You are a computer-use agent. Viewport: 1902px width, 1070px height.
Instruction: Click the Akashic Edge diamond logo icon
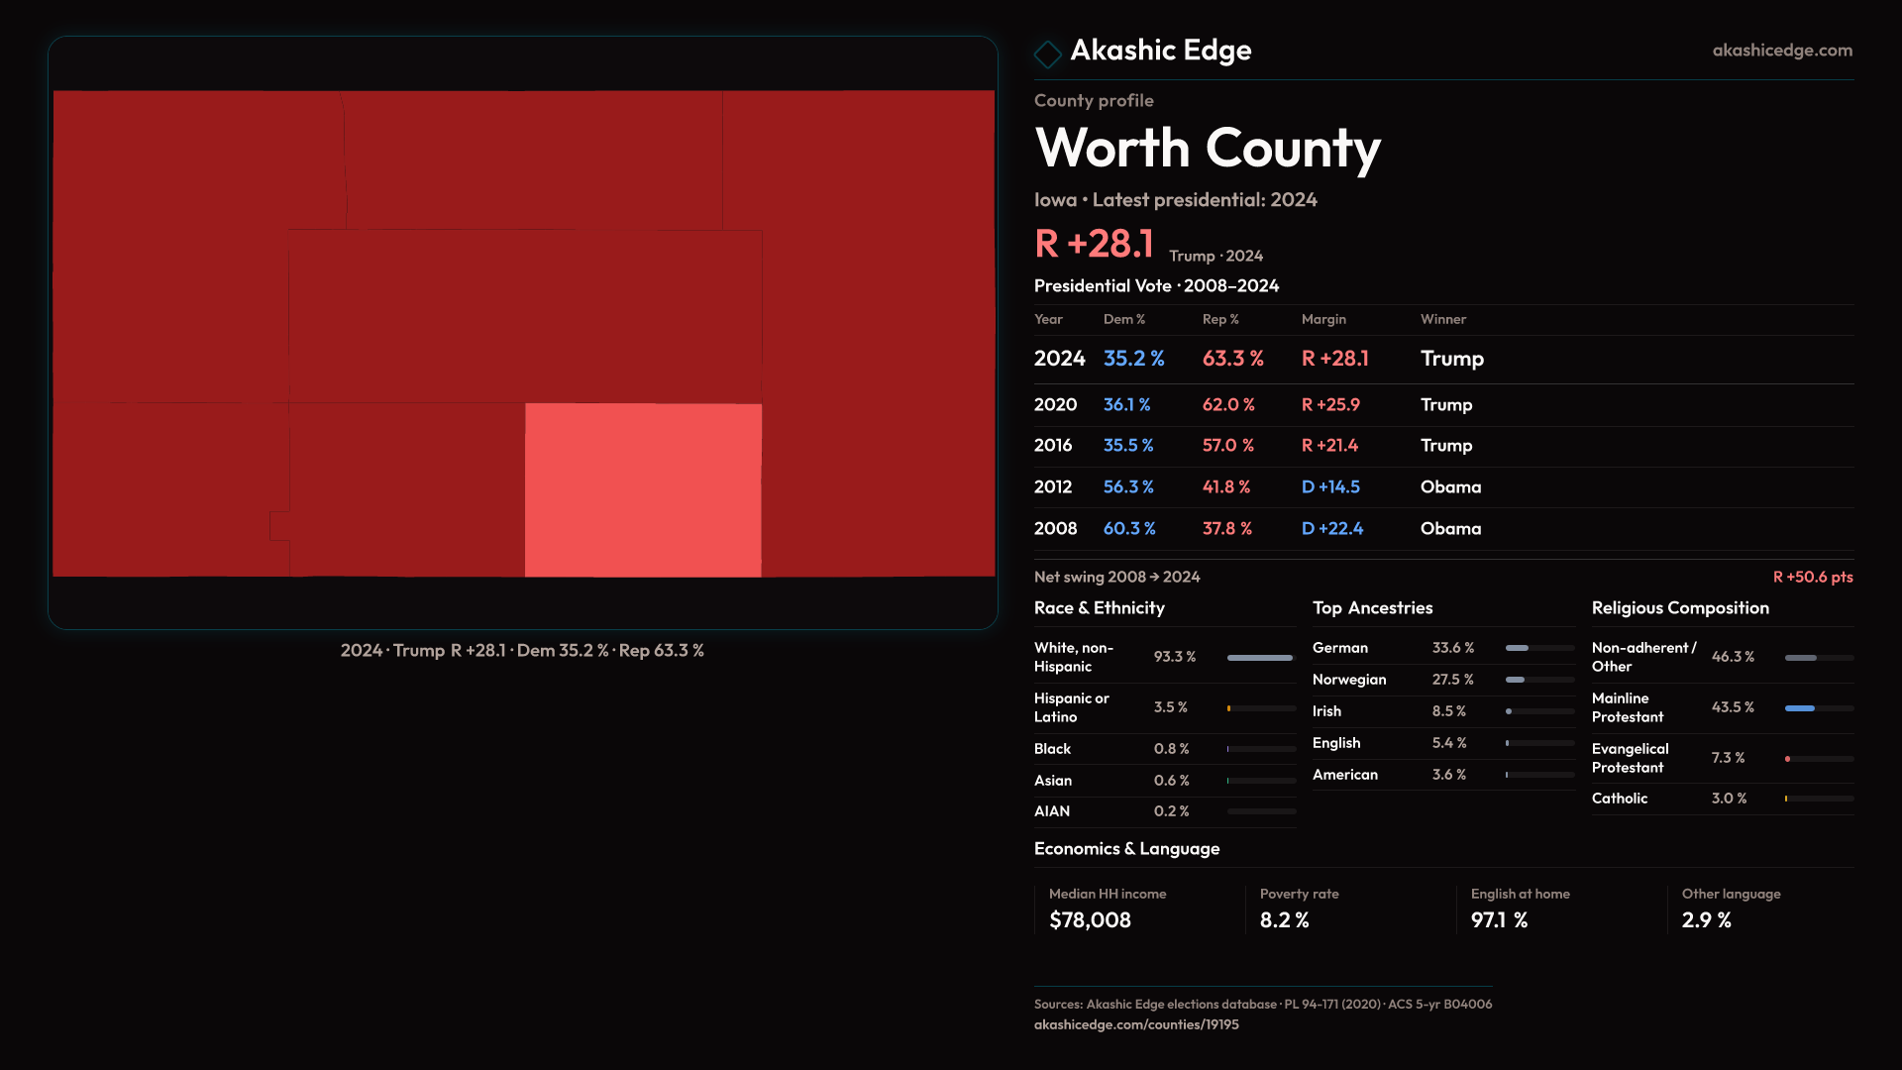[1047, 53]
